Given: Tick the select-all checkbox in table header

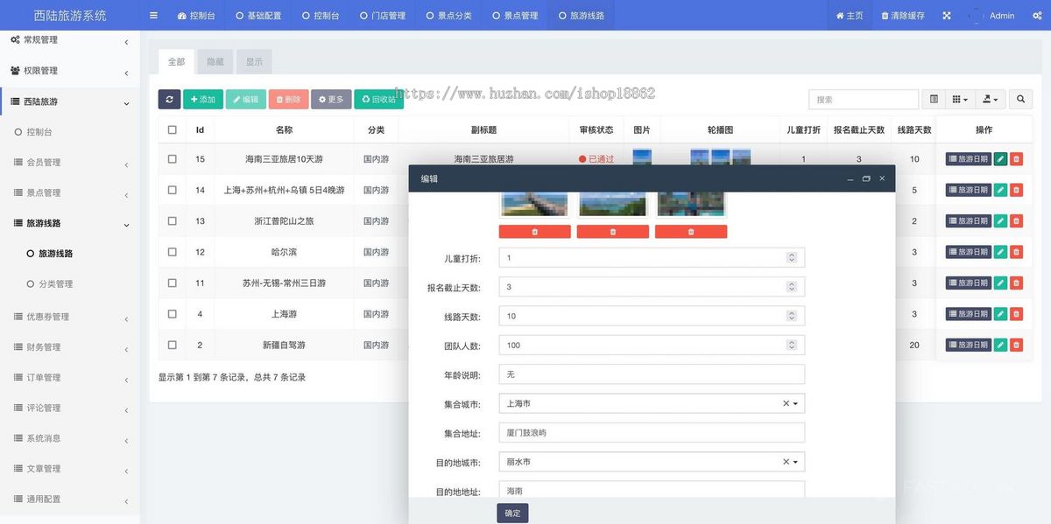Looking at the screenshot, I should 172,129.
